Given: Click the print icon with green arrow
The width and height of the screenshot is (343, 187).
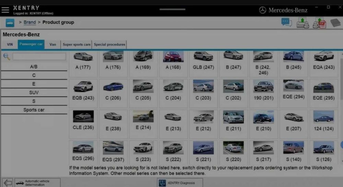Looking at the screenshot, I should click(303, 23).
